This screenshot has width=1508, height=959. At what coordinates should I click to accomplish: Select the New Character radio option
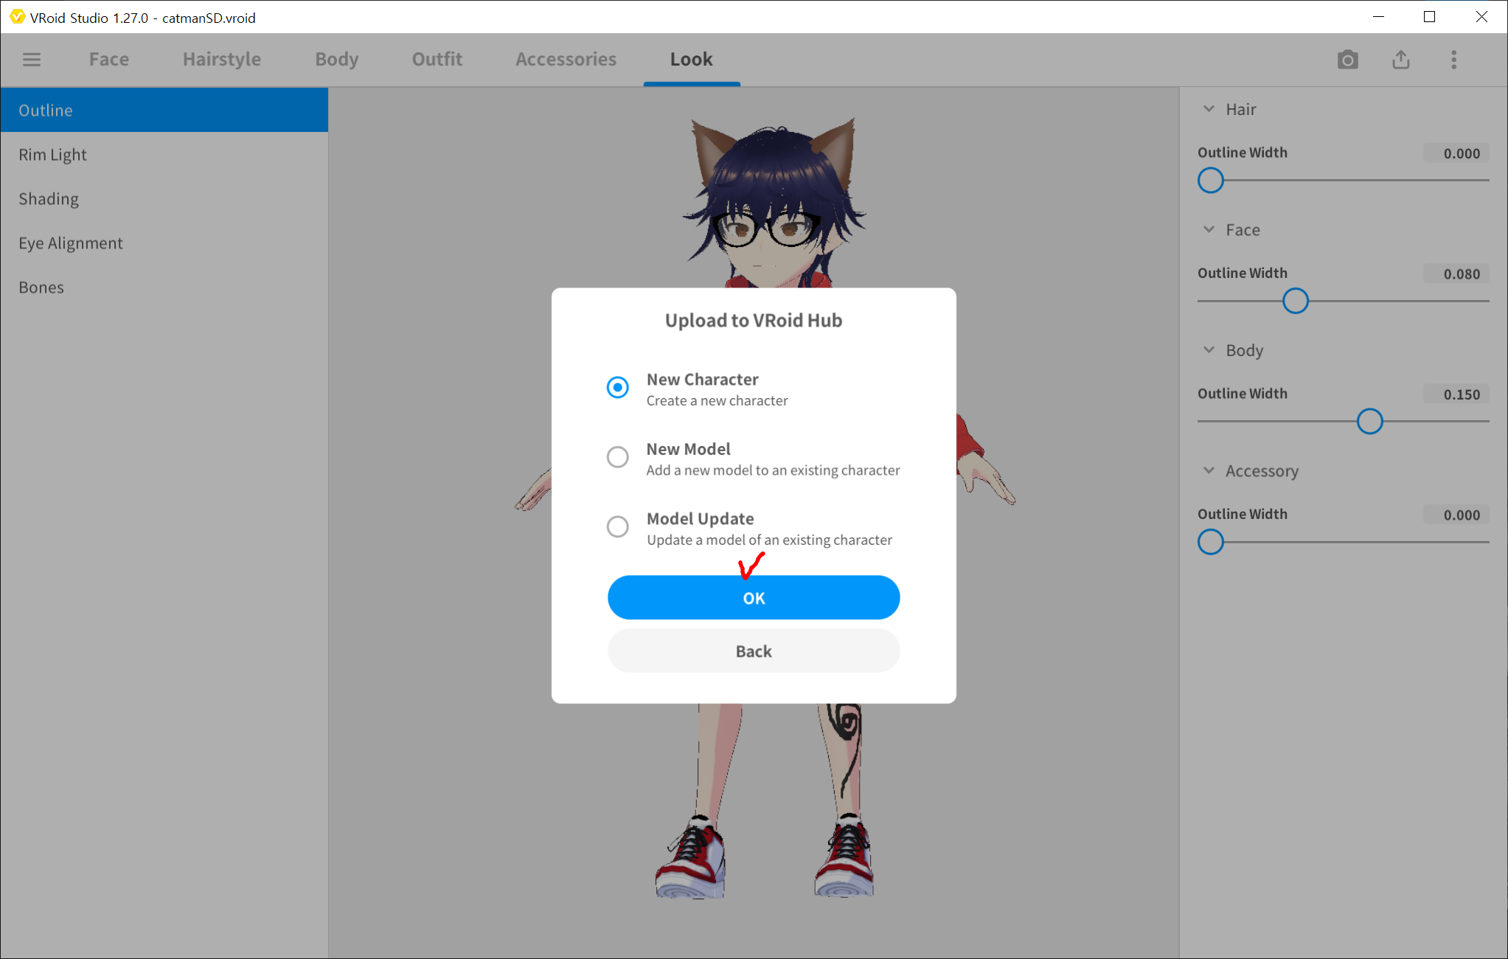coord(617,388)
